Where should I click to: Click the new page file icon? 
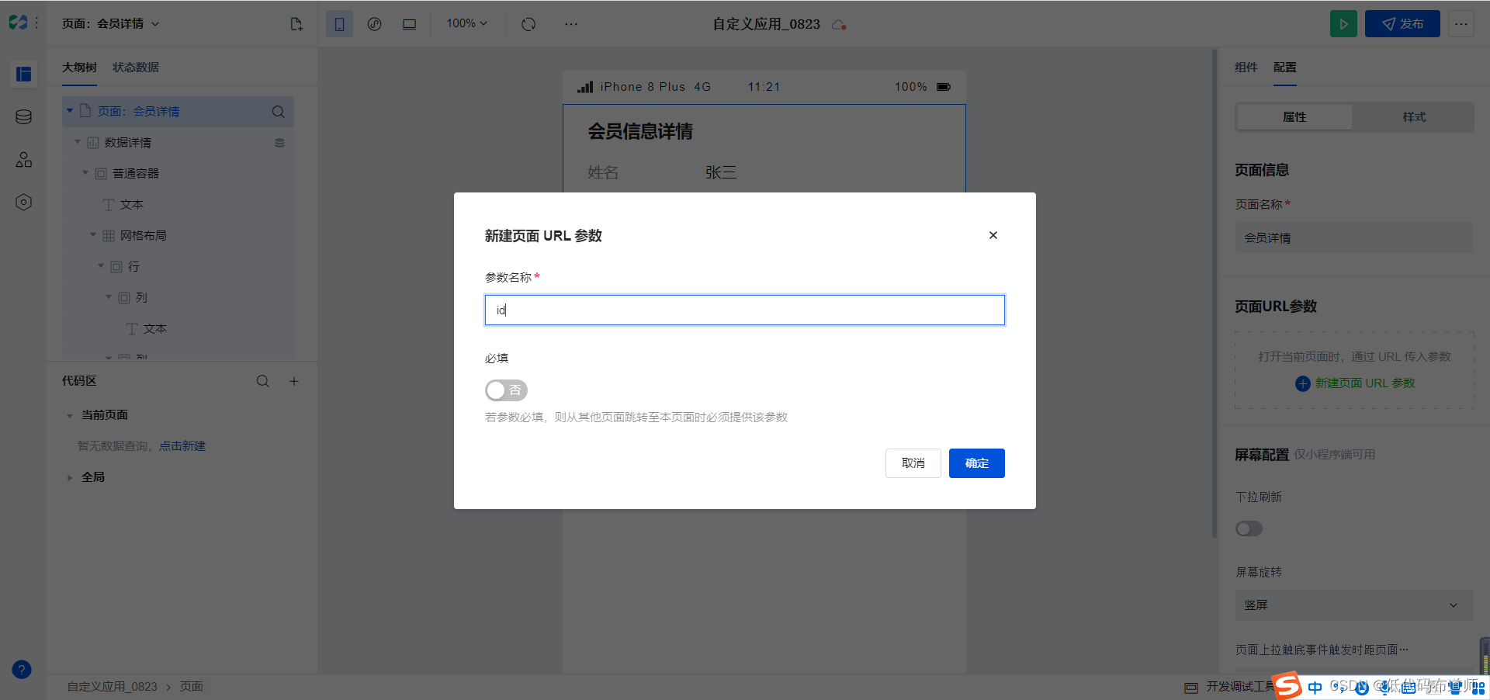point(296,24)
